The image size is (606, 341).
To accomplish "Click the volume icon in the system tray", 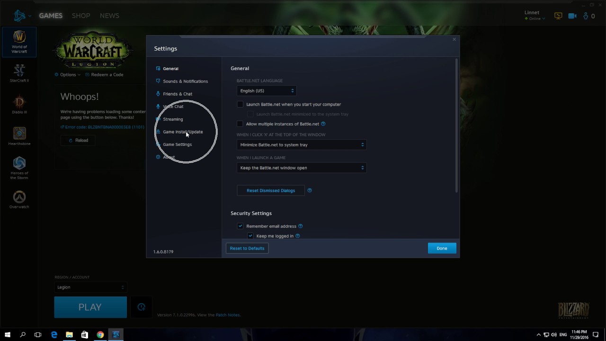I will click(x=553, y=334).
